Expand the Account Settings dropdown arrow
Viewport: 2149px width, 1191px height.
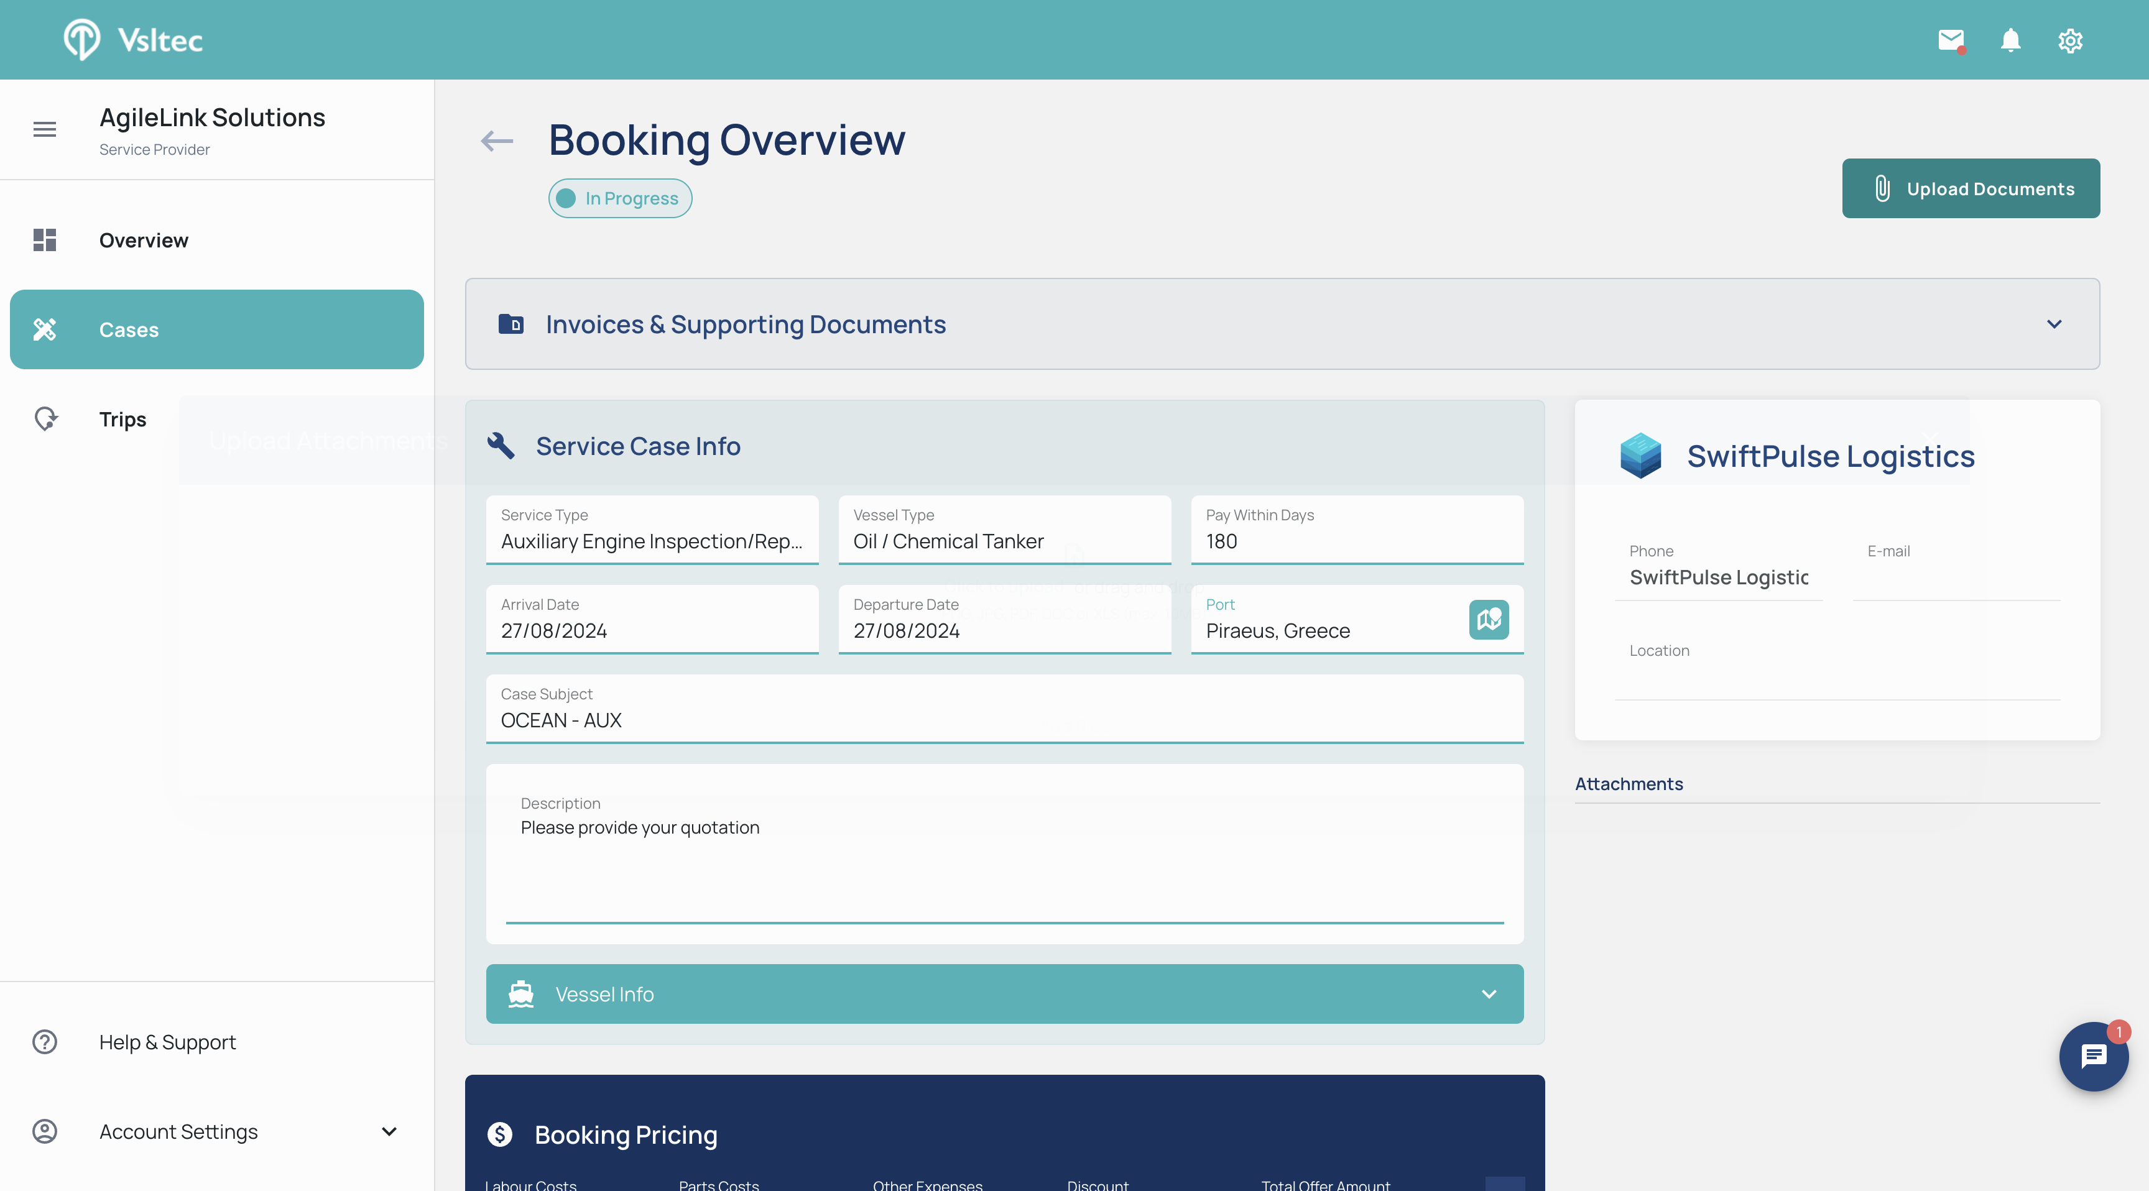(389, 1132)
